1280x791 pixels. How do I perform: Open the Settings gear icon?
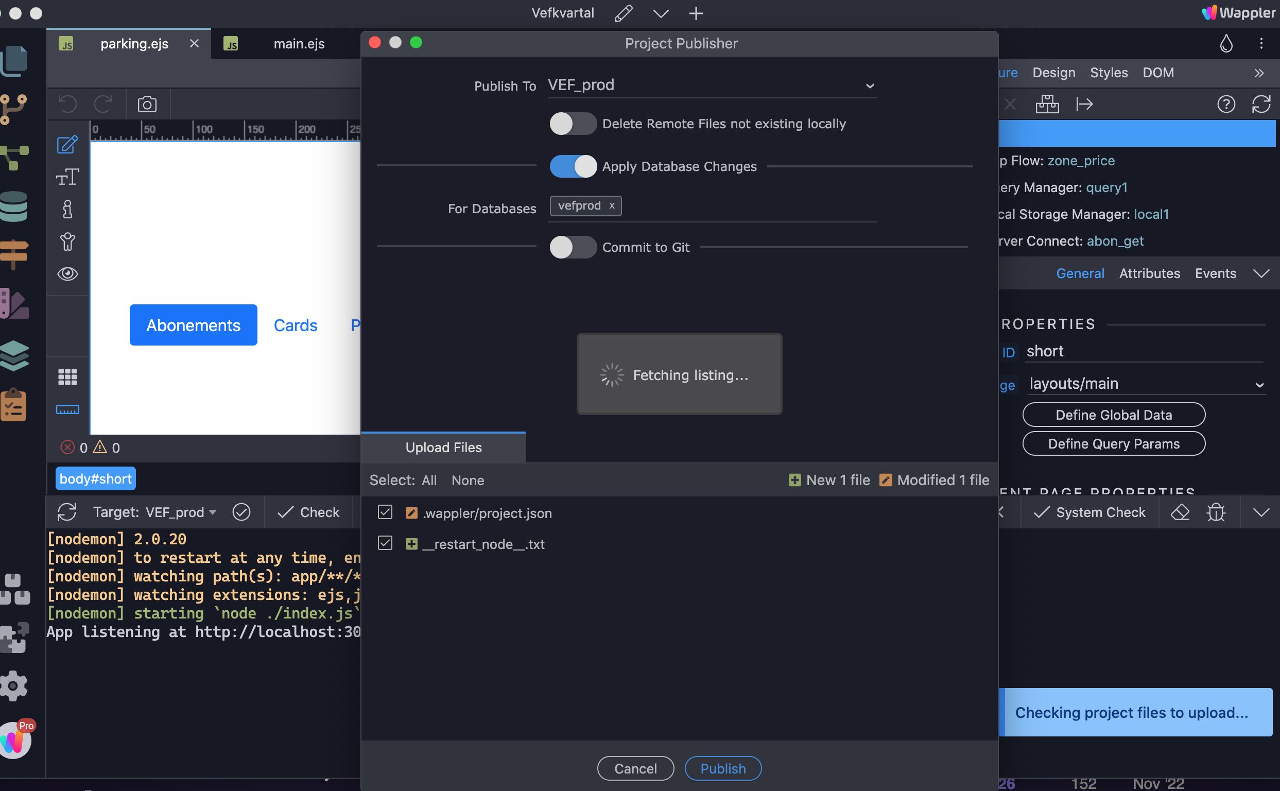pos(14,685)
